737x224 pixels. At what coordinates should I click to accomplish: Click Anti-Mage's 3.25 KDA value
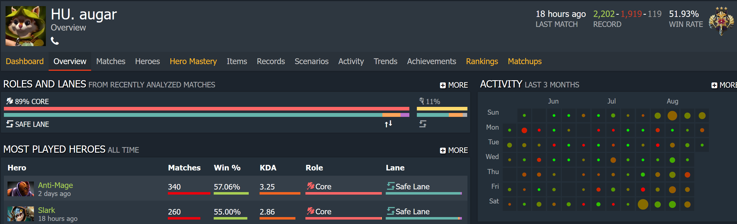267,187
